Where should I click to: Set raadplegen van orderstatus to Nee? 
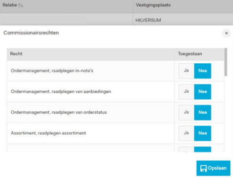coord(203,112)
